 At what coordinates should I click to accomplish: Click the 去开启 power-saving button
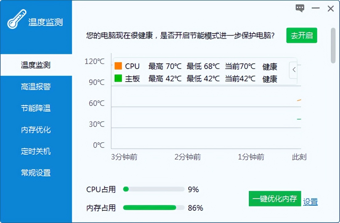(302, 36)
